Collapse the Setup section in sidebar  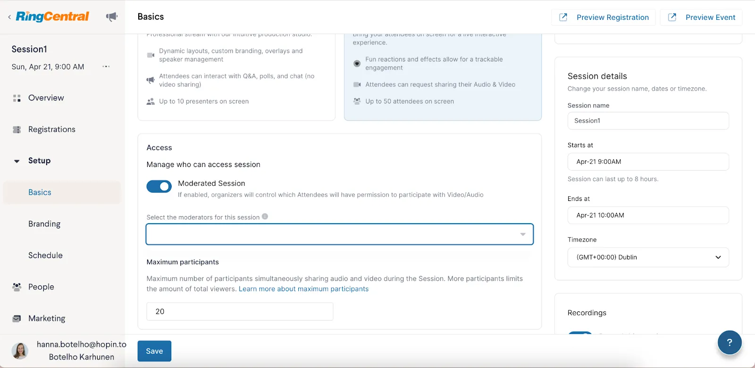17,161
